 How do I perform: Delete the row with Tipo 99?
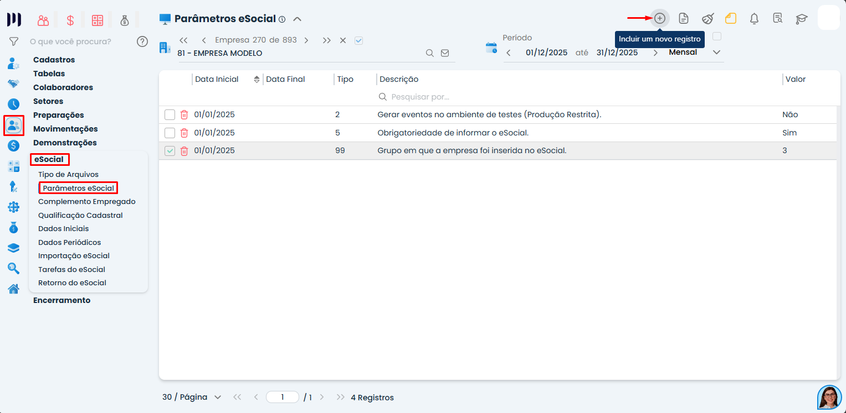coord(184,151)
